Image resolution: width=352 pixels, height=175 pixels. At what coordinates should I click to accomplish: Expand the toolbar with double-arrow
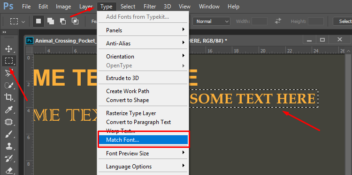point(4,32)
